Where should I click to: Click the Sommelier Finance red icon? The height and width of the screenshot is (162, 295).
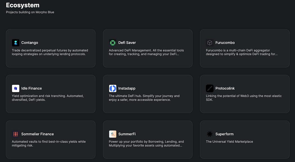click(x=16, y=134)
